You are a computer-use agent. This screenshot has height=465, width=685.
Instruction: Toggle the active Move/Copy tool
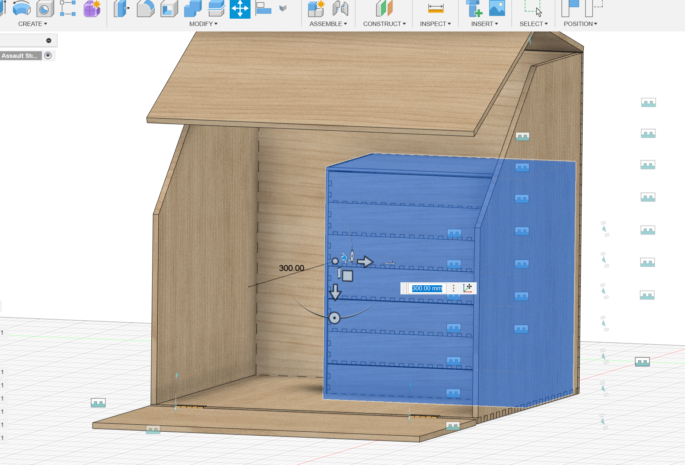pos(240,9)
